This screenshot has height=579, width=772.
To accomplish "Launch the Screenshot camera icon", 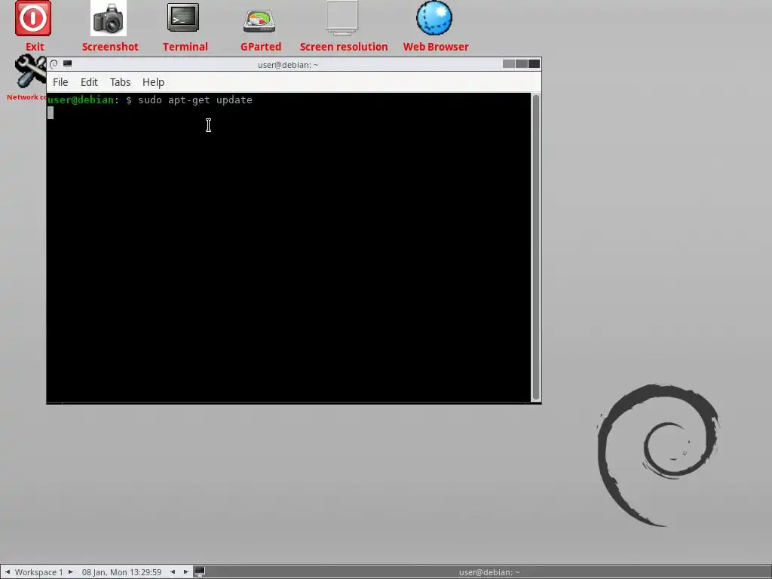I will tap(109, 19).
